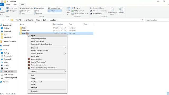The width and height of the screenshot is (169, 95).
Task: Expand Share with submenu
Action: click(x=47, y=48)
